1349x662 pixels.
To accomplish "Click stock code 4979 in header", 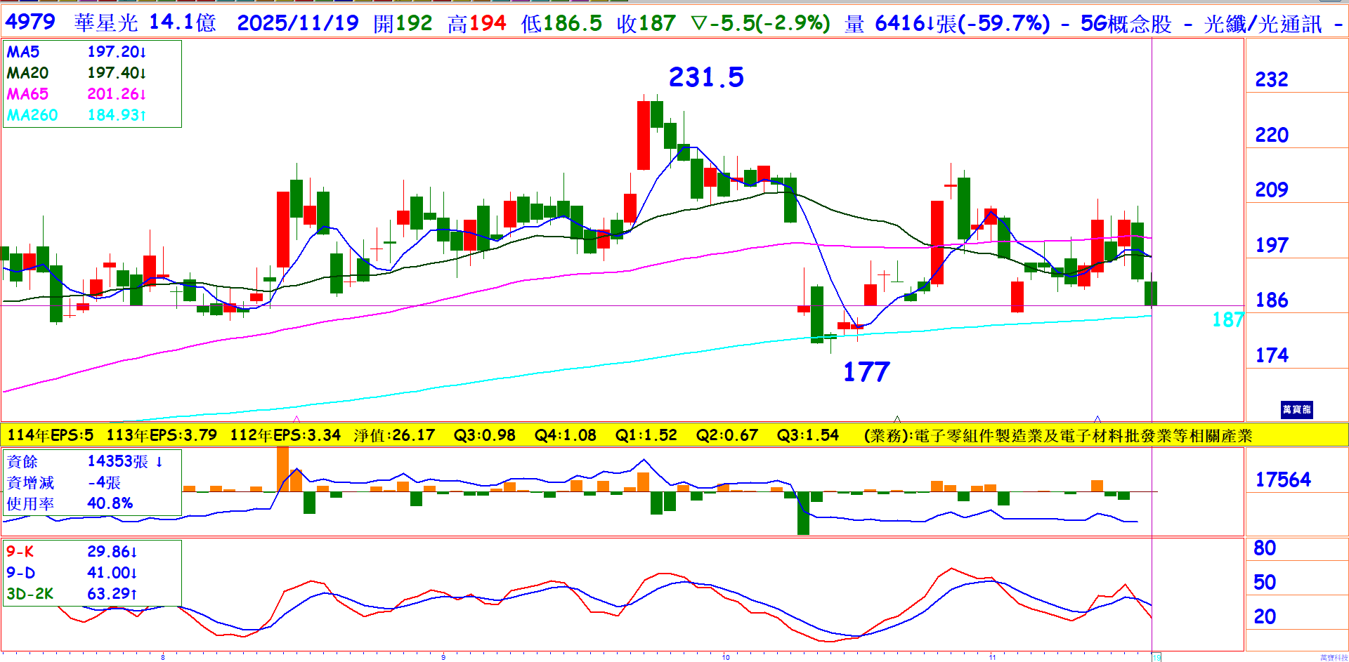I will click(30, 22).
